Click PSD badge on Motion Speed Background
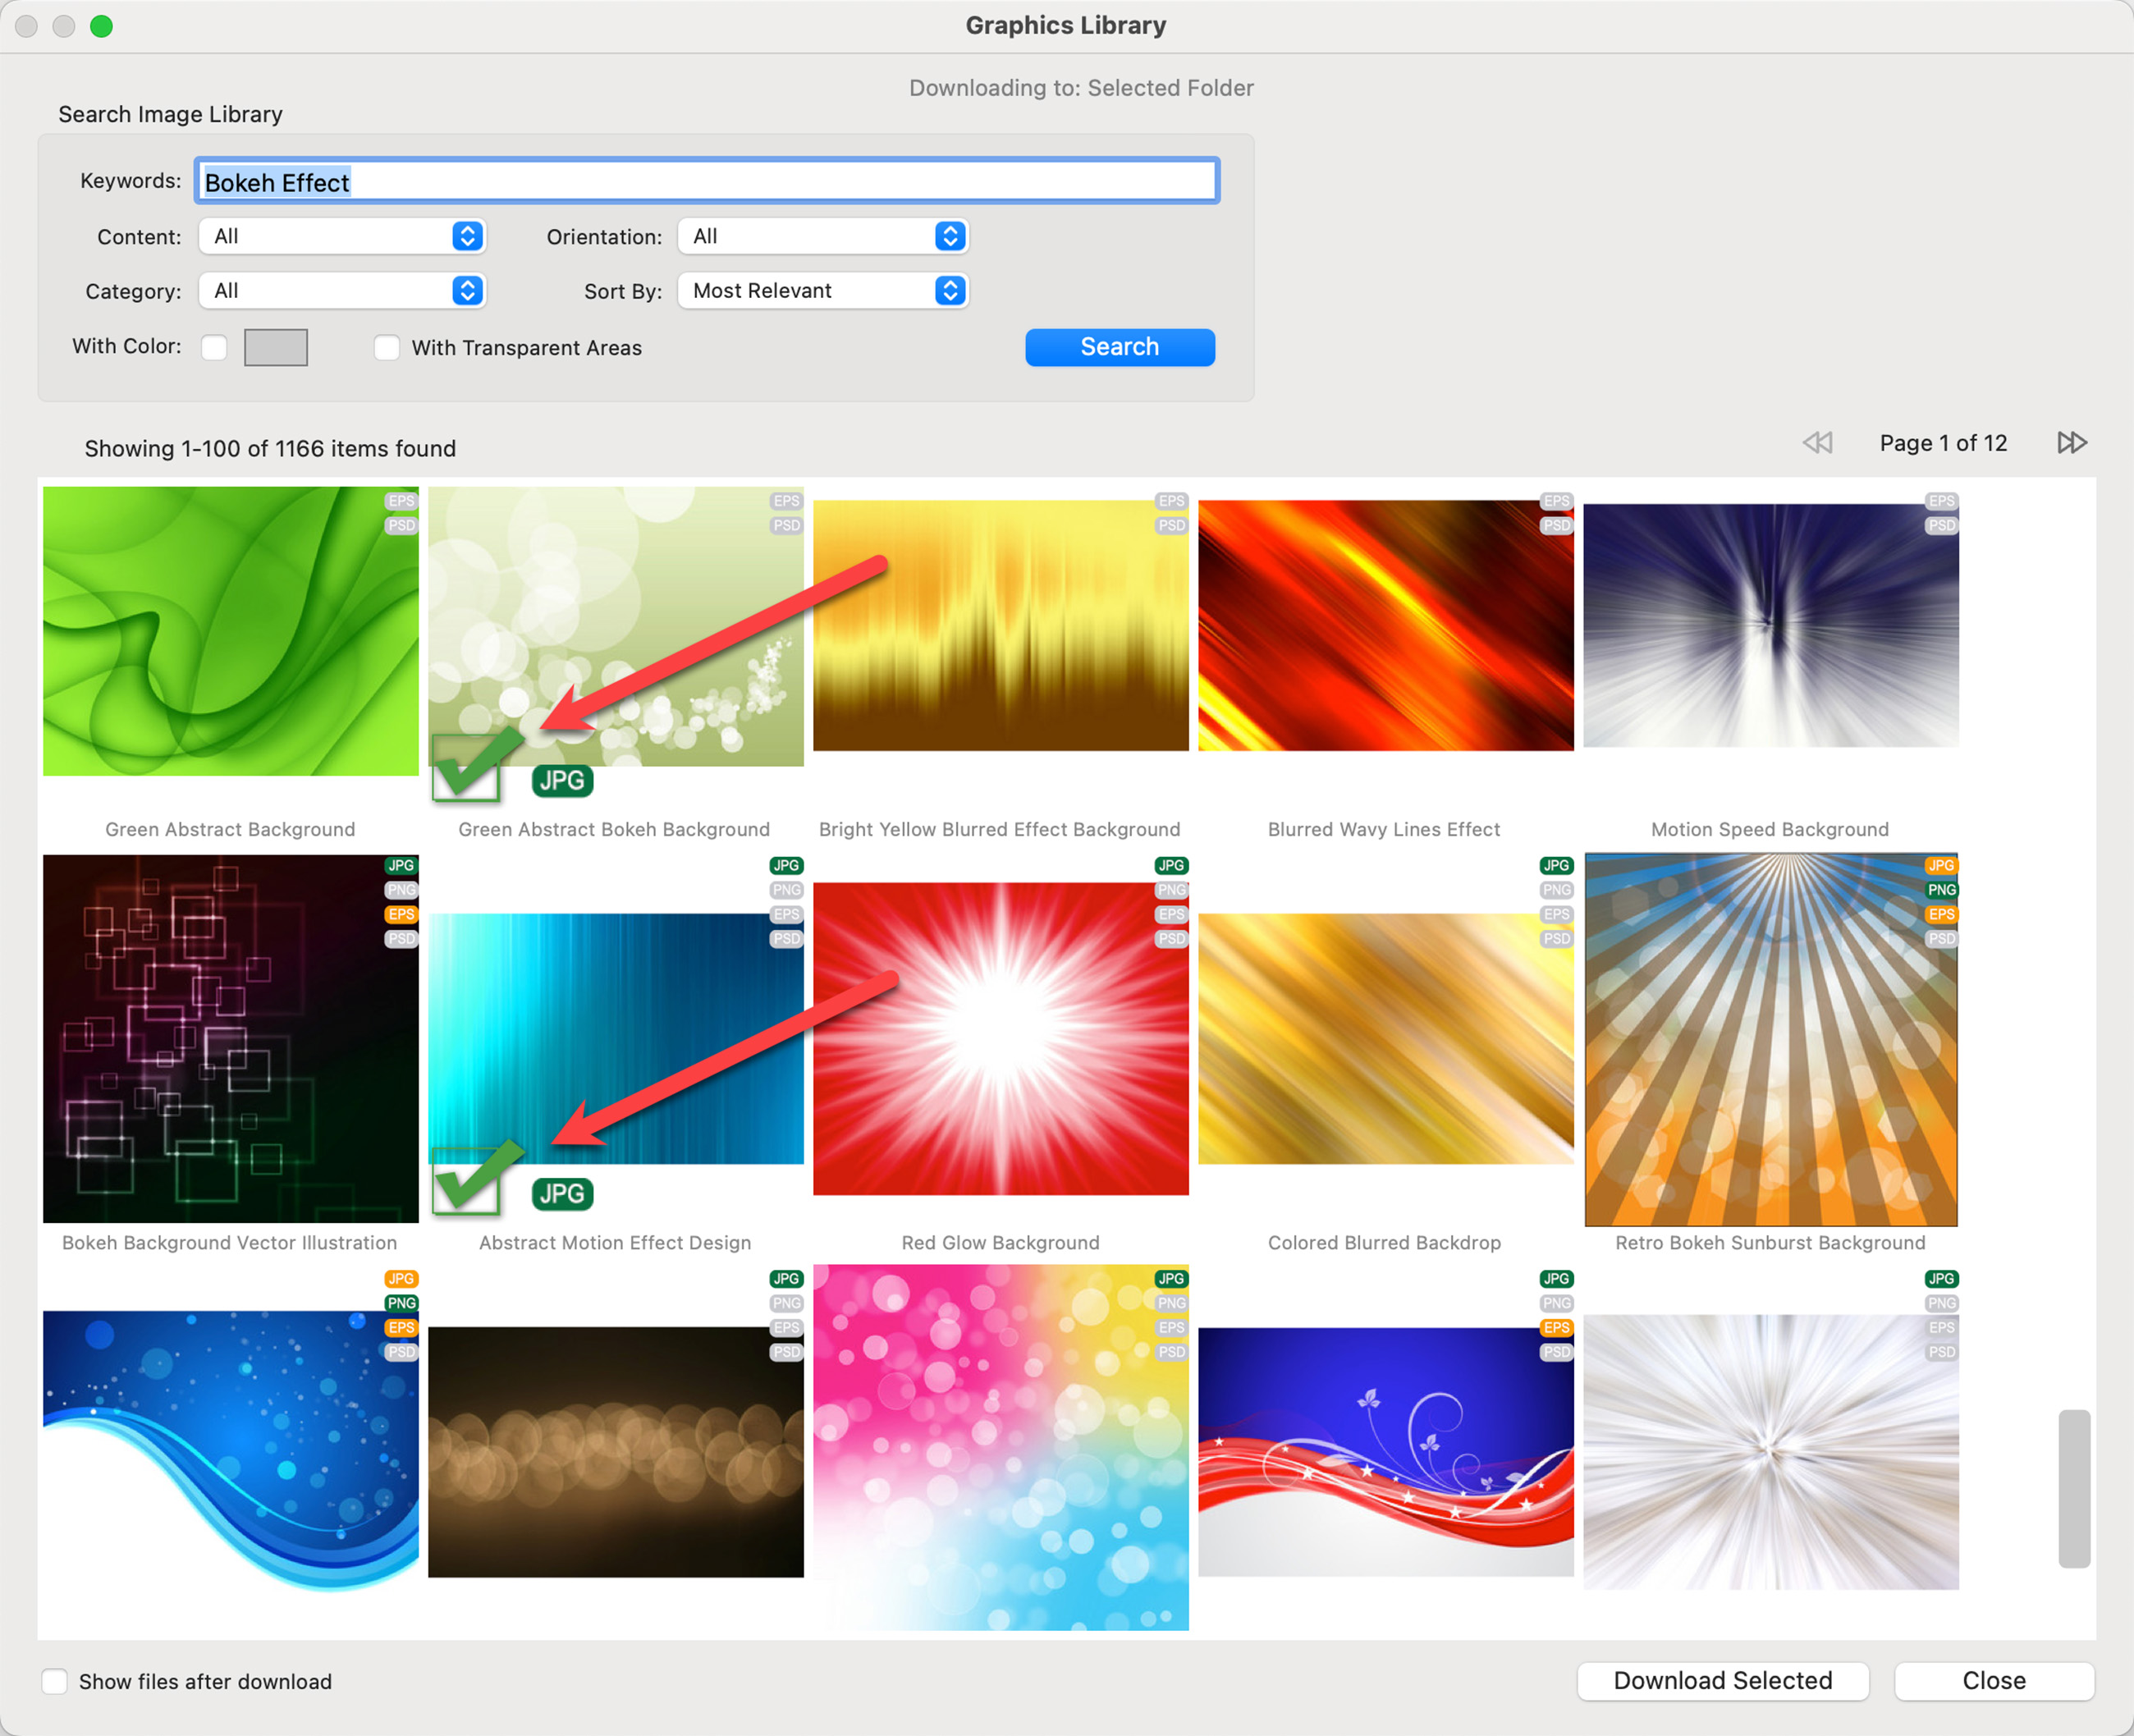 (x=1941, y=525)
